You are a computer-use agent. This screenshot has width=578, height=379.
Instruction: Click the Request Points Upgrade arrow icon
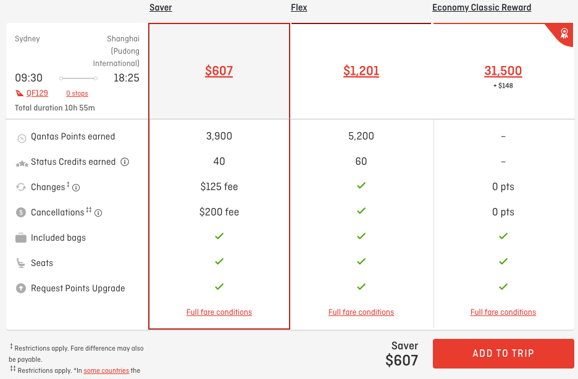[x=21, y=288]
